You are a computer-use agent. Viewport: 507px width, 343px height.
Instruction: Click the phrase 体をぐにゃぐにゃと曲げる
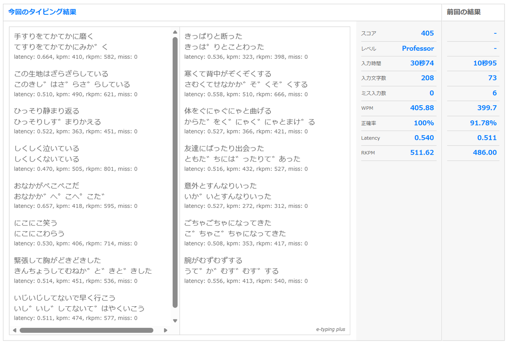tap(228, 111)
